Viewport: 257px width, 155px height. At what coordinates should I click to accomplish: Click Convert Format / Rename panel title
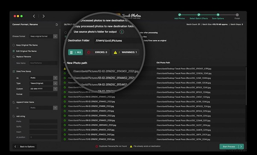point(25,24)
